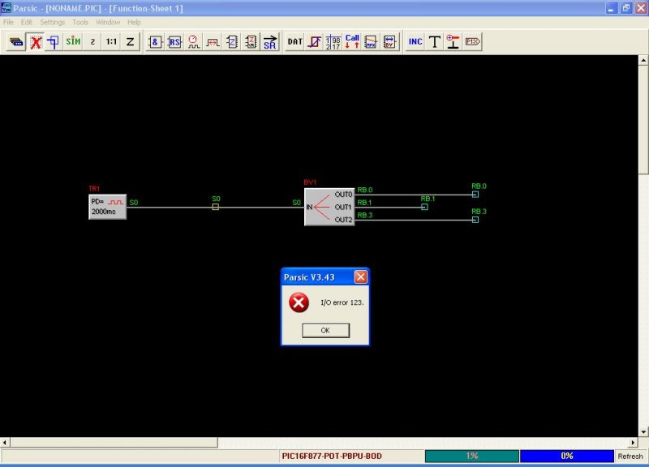649x467 pixels.
Task: Click the OUT2 label on BV1
Action: [x=343, y=220]
